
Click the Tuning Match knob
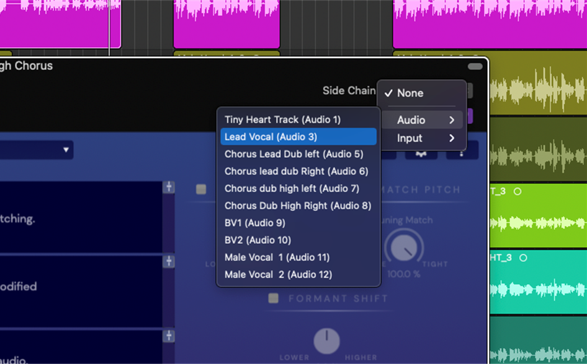(x=404, y=248)
